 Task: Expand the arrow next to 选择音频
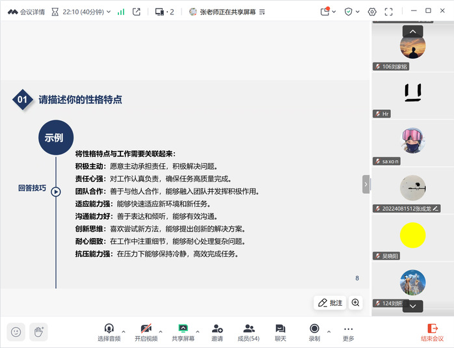[x=124, y=331]
